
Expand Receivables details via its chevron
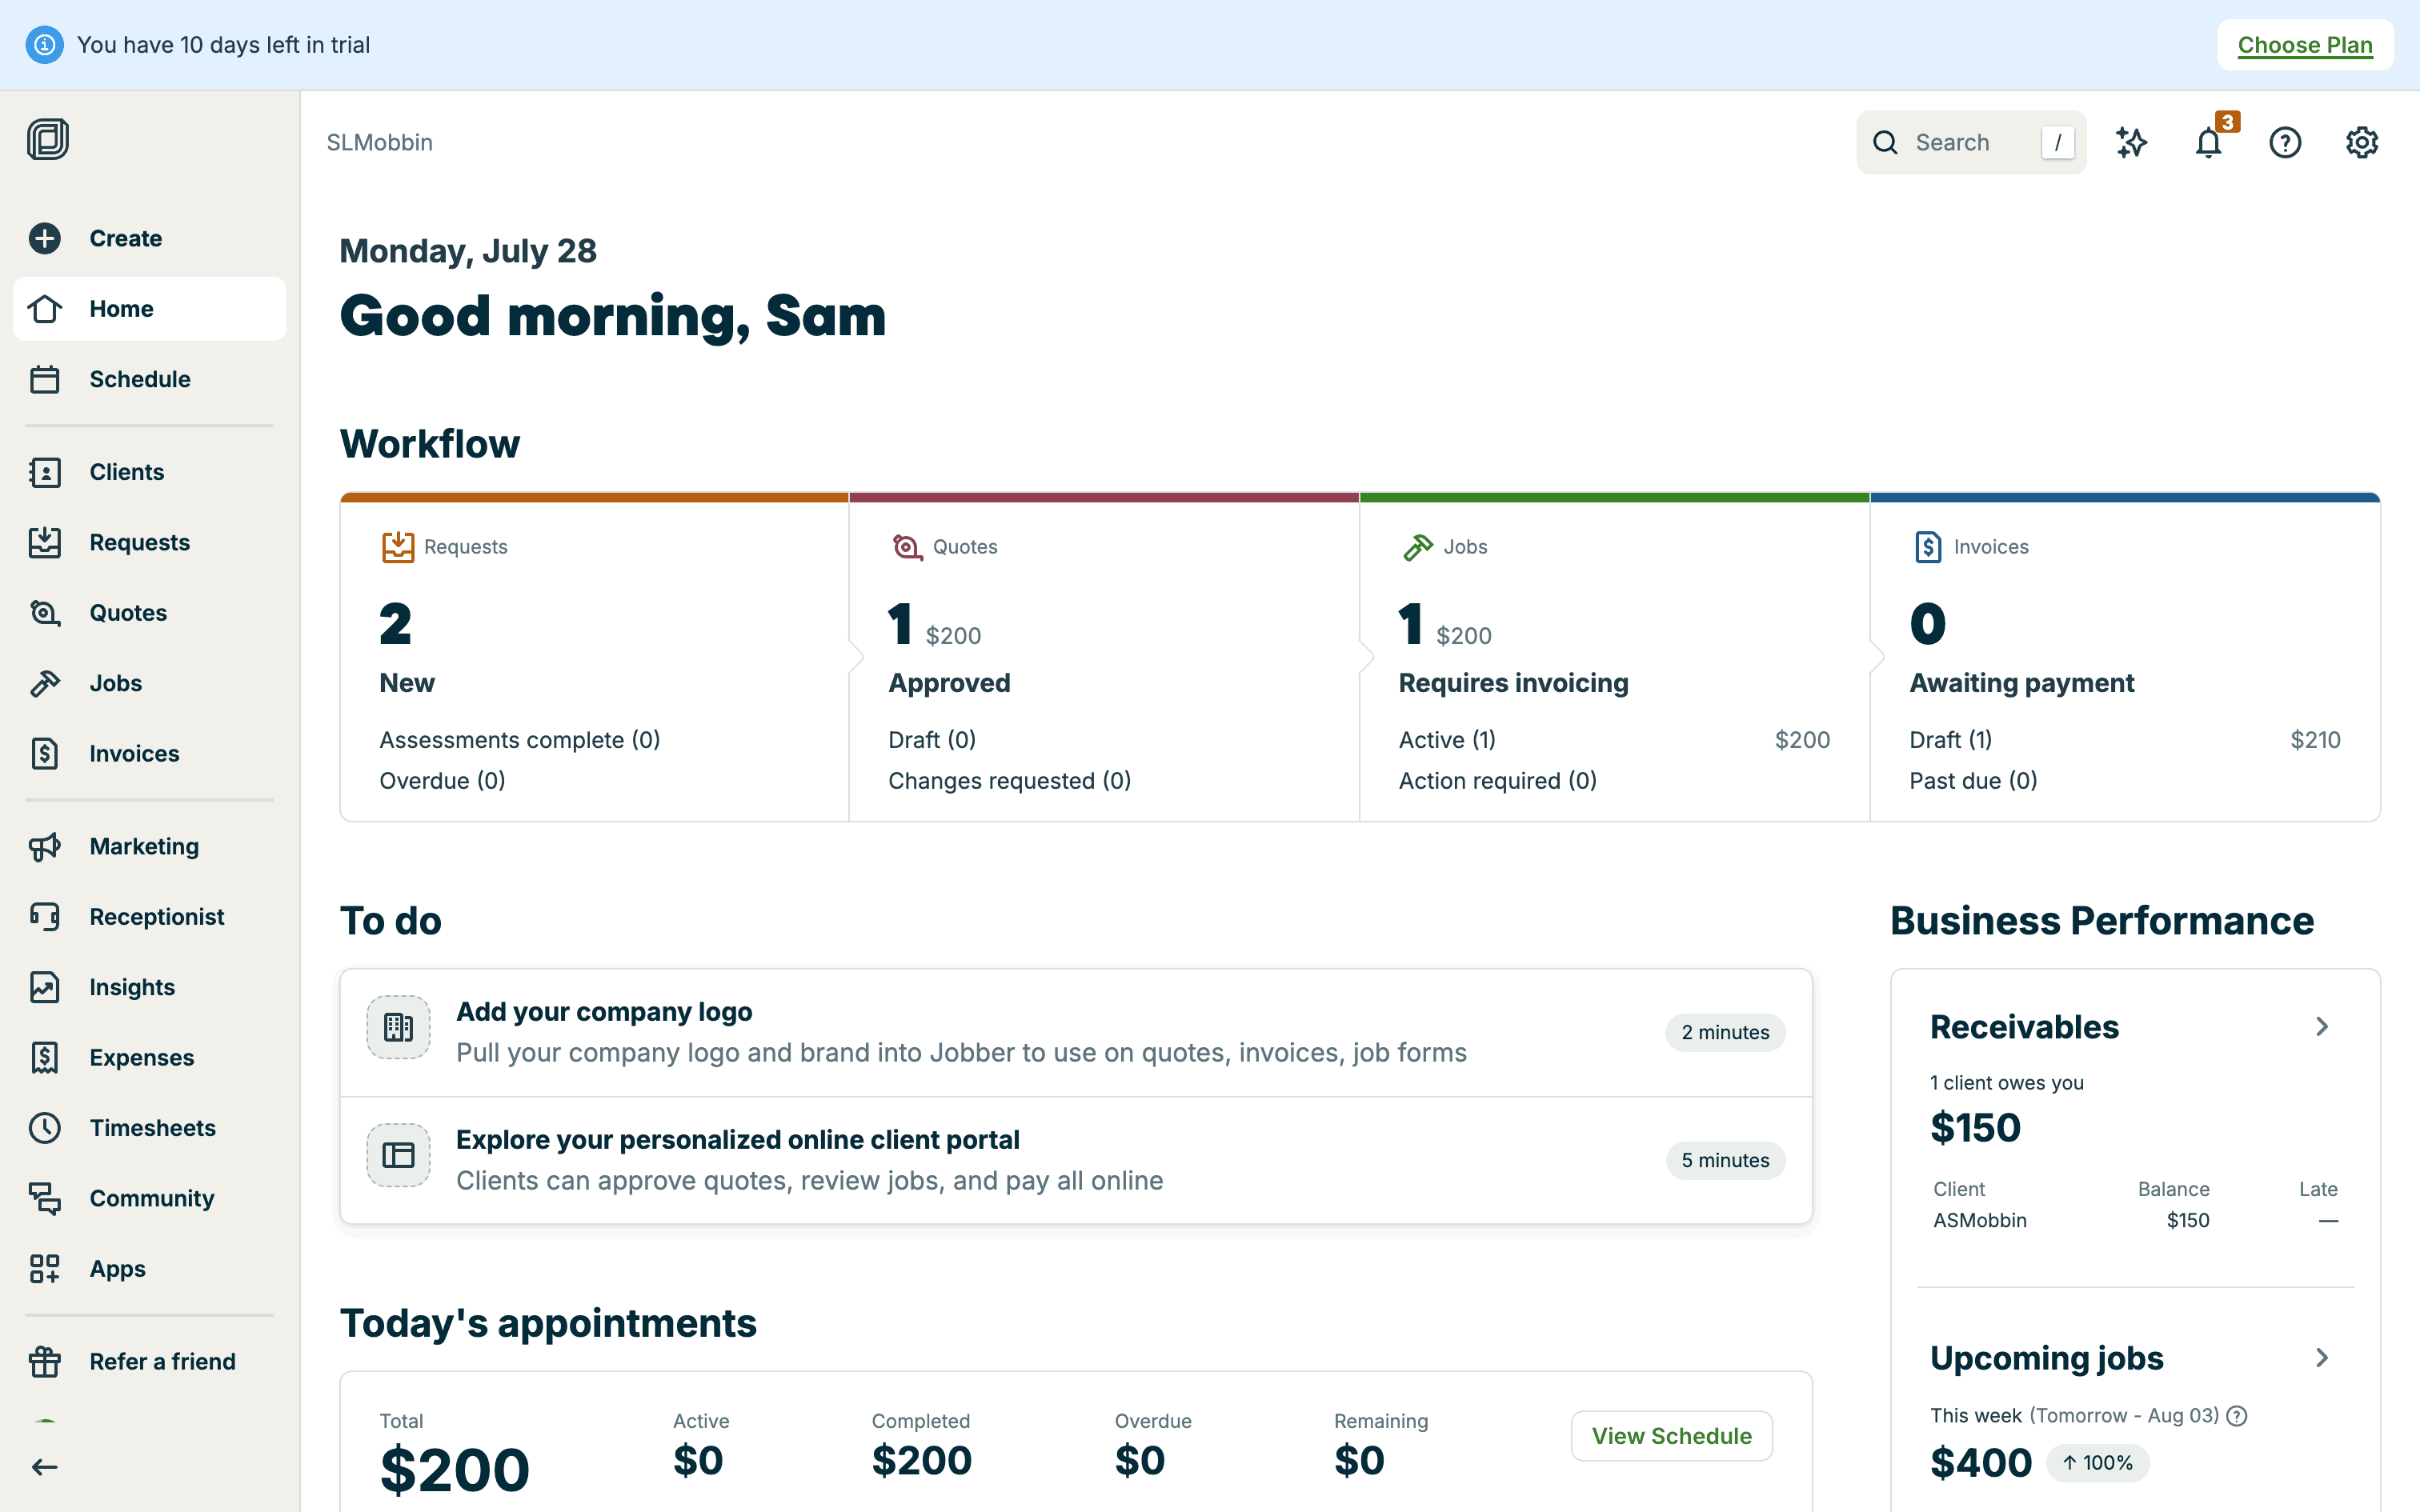(x=2321, y=1026)
